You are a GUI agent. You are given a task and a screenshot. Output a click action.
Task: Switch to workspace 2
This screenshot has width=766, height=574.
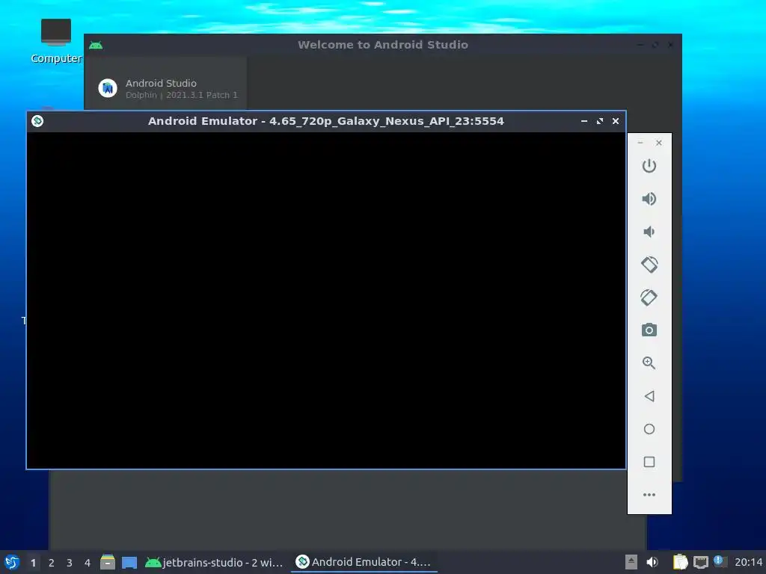(x=52, y=563)
